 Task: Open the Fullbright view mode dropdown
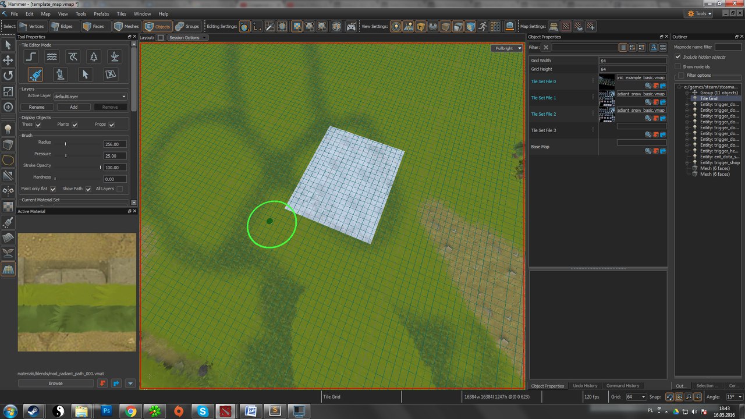(x=507, y=48)
